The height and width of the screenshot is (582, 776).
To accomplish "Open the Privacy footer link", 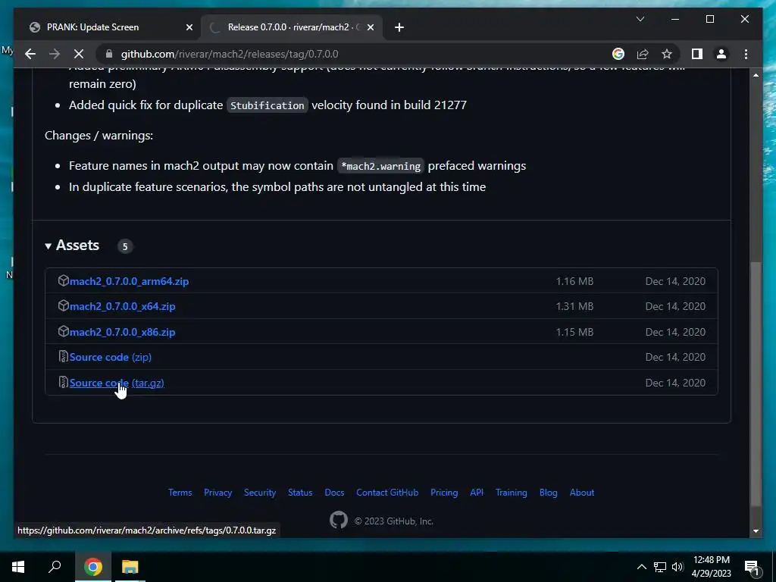I will pos(217,493).
